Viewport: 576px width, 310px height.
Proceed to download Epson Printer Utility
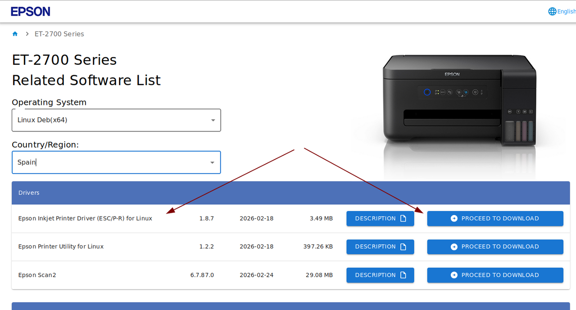point(495,247)
